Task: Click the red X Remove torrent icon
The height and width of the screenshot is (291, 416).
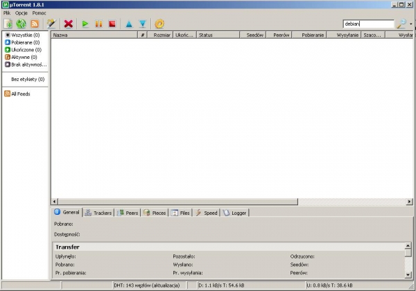Action: (x=69, y=24)
